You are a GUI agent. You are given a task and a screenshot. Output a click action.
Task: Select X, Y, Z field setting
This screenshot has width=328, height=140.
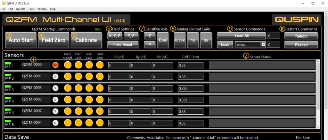115,36
